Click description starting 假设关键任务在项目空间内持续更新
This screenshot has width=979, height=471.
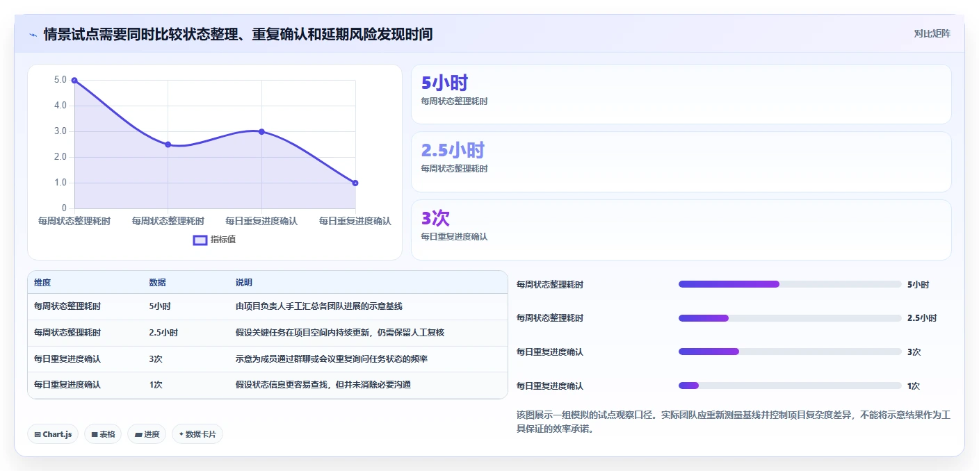pyautogui.click(x=340, y=333)
